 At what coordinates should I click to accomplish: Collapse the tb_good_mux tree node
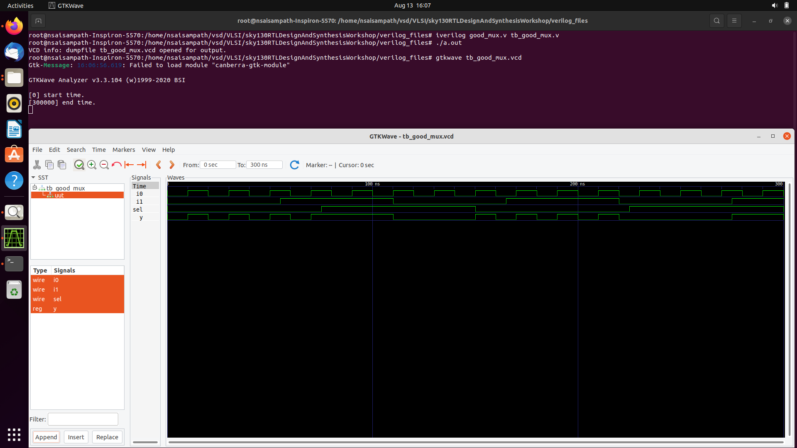click(x=35, y=188)
